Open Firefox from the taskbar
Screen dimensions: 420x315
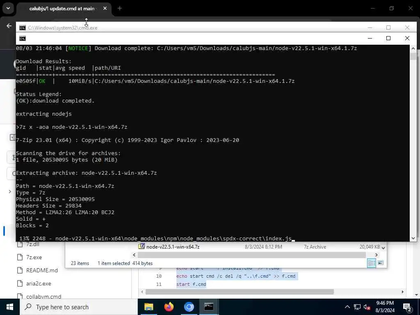(x=169, y=307)
